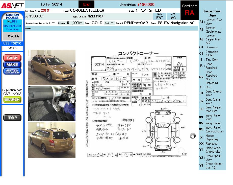The image size is (233, 185).
Task: Click the hand zoom icon on rear car photo
Action: [73, 136]
